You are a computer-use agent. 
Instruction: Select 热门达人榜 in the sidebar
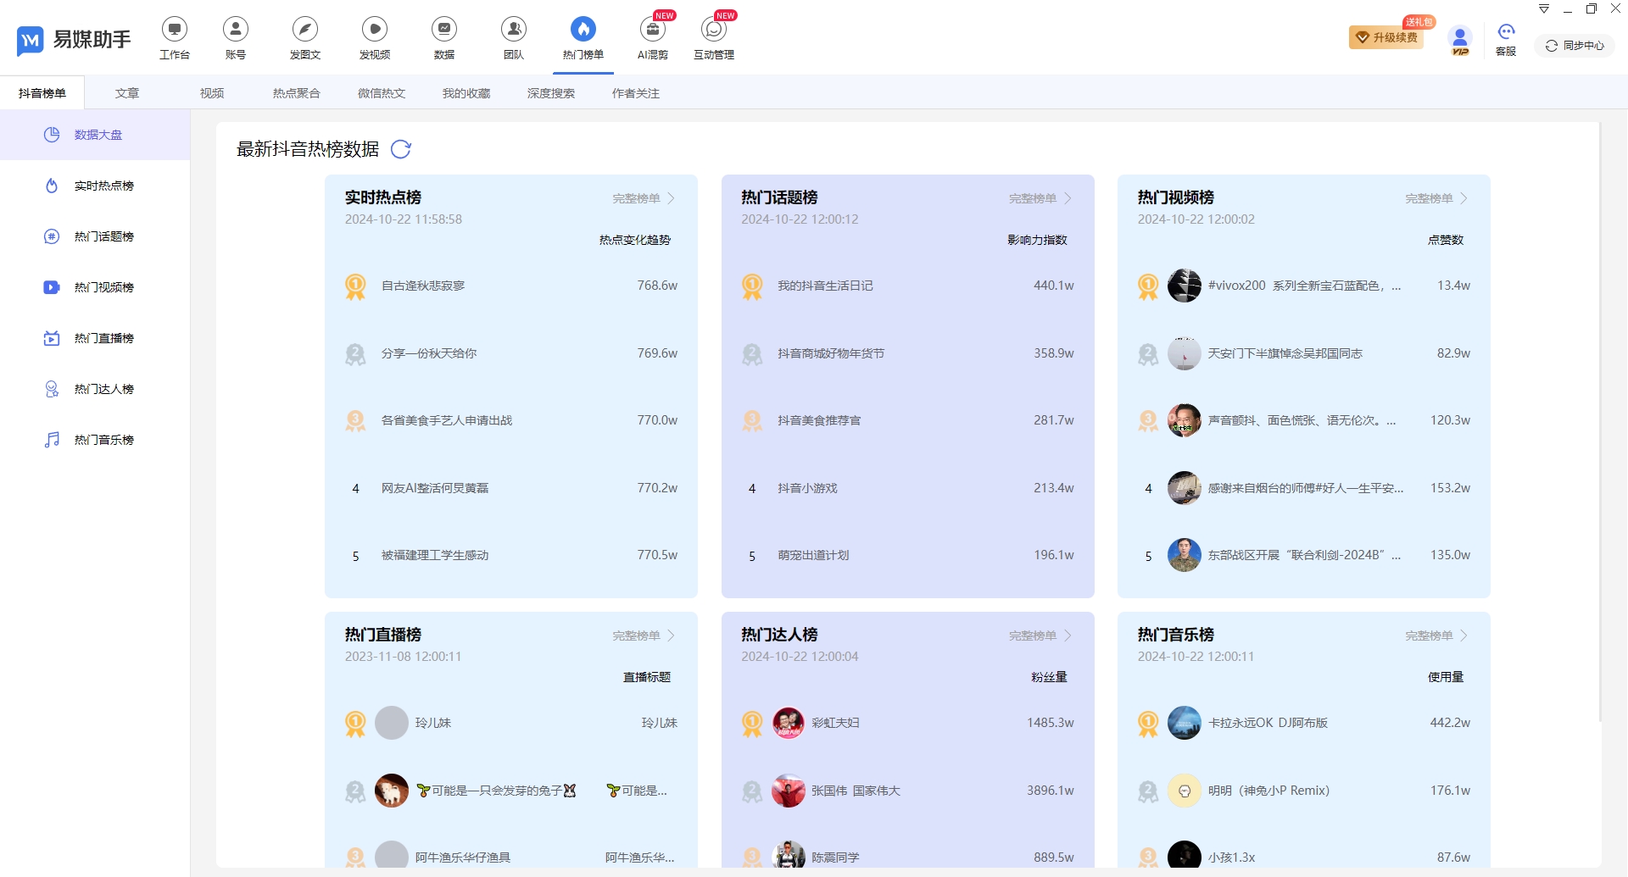103,389
